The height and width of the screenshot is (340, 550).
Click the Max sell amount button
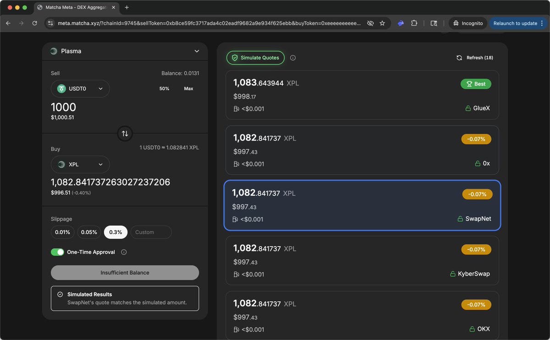(x=188, y=89)
